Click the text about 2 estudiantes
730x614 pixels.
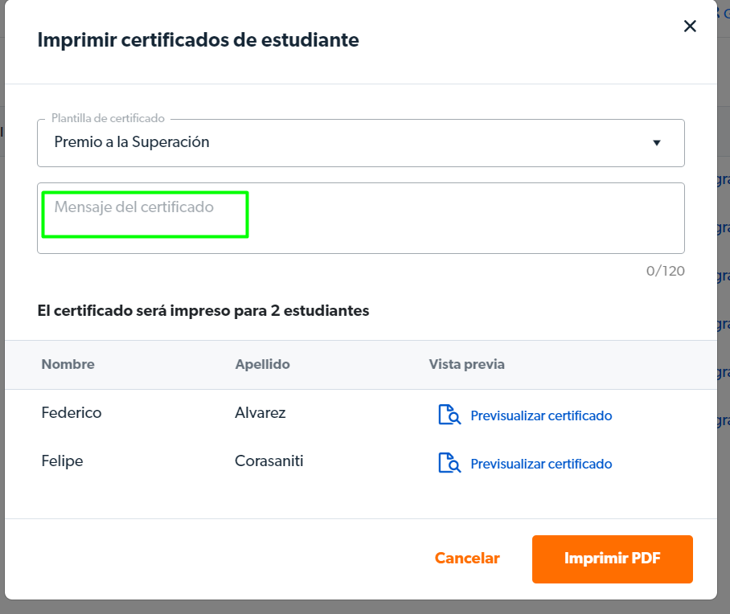(x=203, y=310)
